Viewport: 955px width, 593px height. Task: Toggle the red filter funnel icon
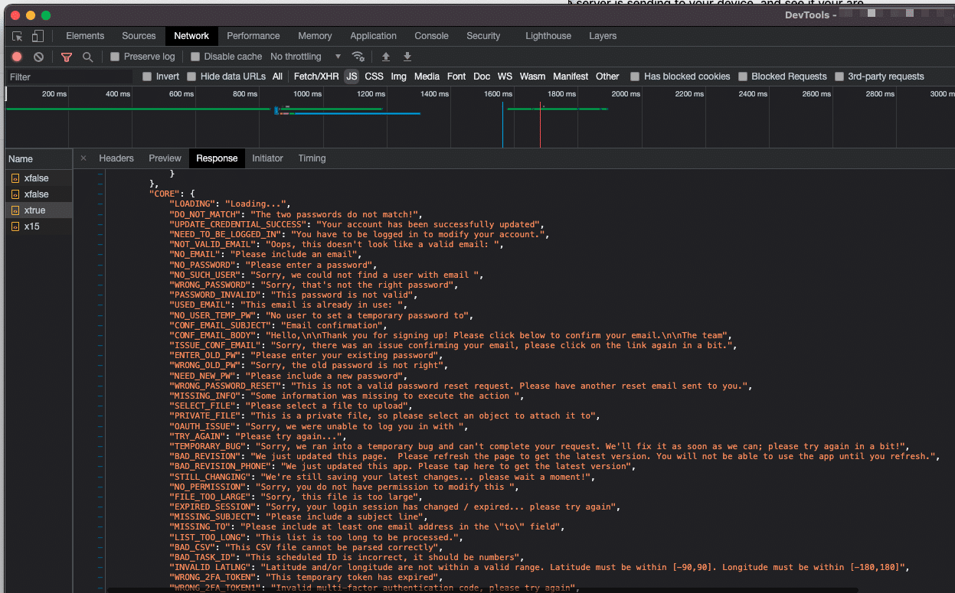[67, 57]
